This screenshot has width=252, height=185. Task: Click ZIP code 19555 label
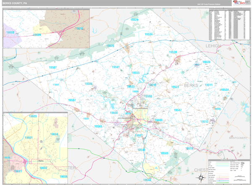tap(135, 73)
